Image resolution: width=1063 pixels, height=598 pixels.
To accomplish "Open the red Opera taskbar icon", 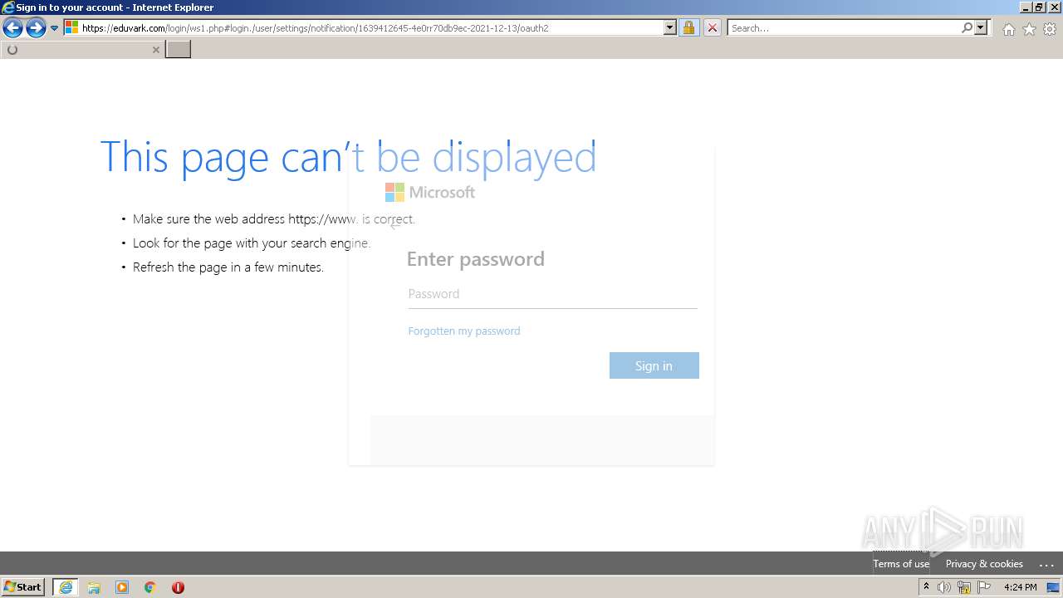I will pyautogui.click(x=178, y=587).
